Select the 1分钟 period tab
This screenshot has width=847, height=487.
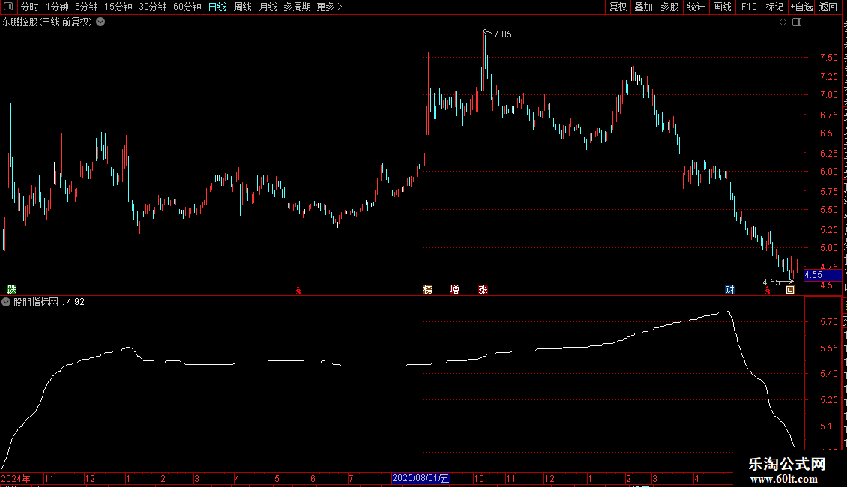(x=57, y=7)
